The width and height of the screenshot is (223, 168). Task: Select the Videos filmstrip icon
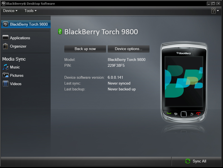(x=6, y=84)
